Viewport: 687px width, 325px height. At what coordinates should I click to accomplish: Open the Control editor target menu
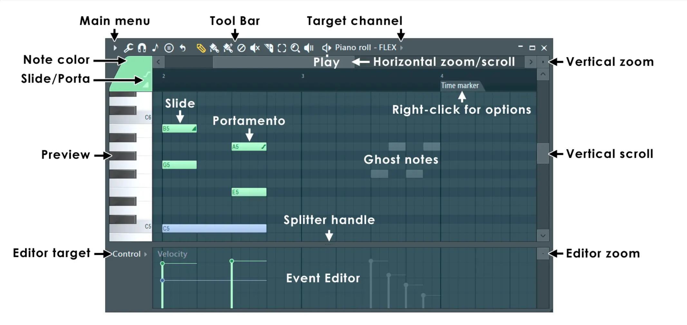coord(129,254)
